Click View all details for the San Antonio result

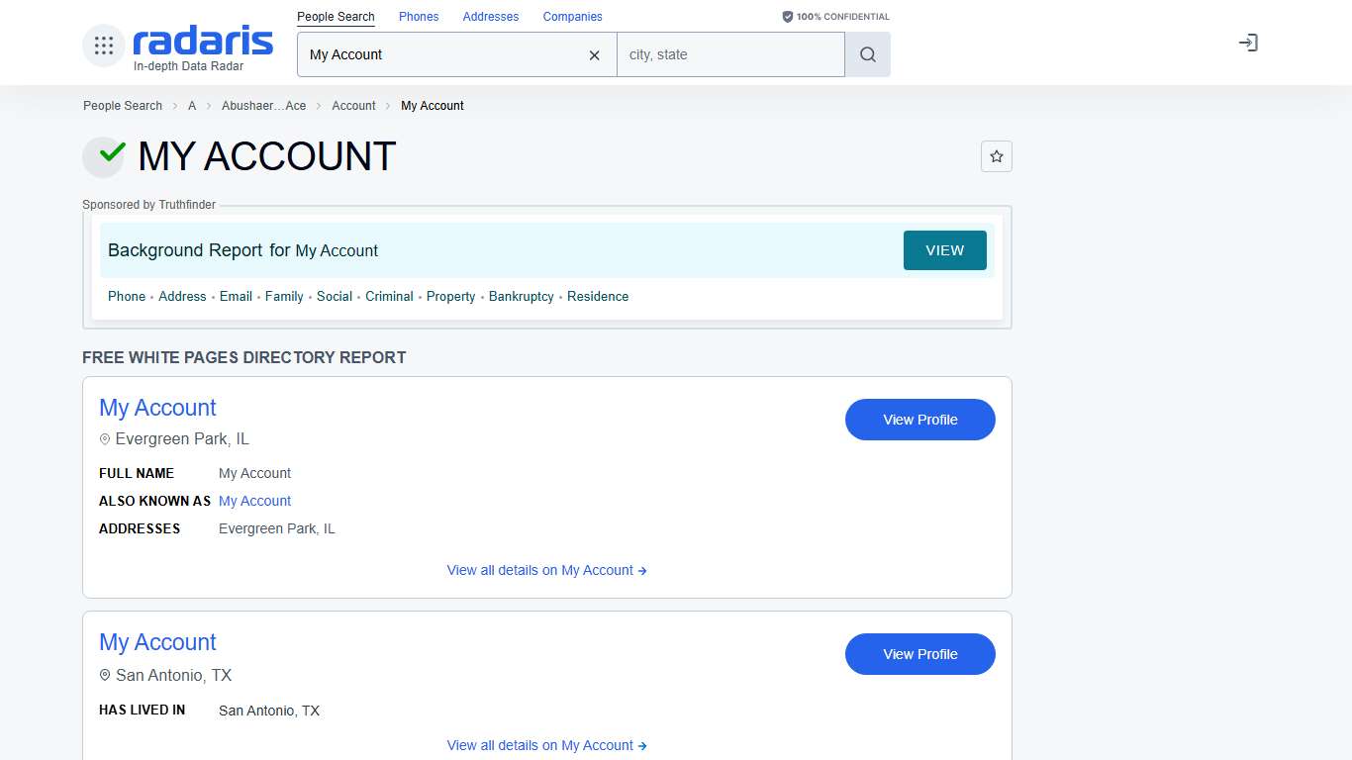(546, 745)
